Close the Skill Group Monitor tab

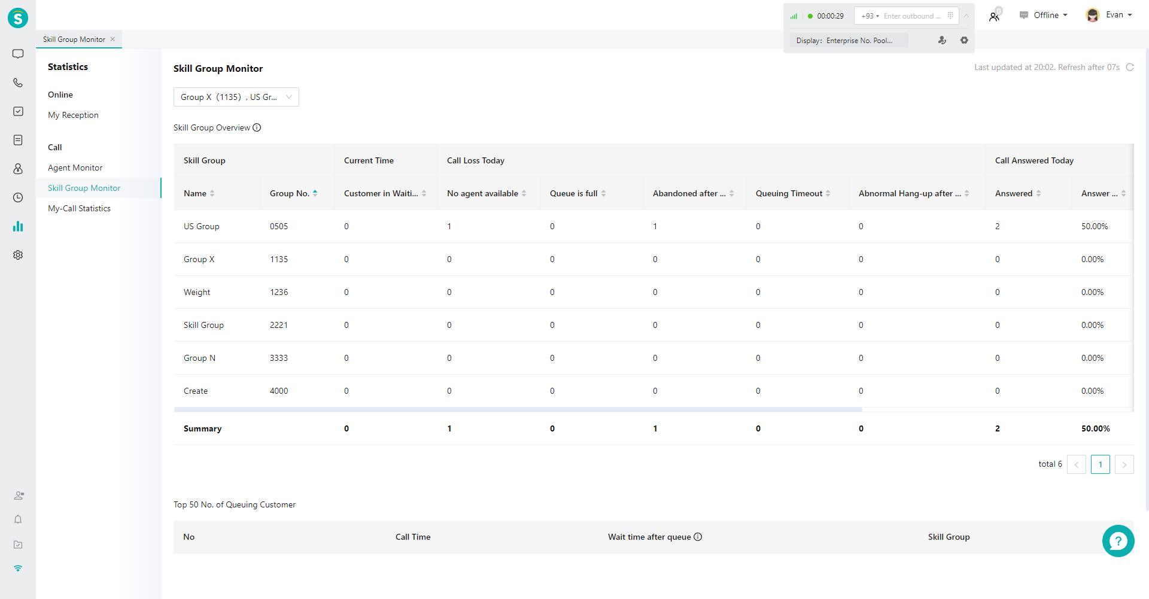(x=113, y=39)
